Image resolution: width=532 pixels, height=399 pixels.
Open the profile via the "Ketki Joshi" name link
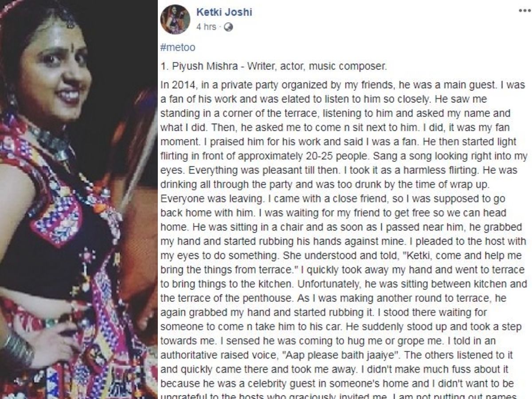[x=226, y=13]
